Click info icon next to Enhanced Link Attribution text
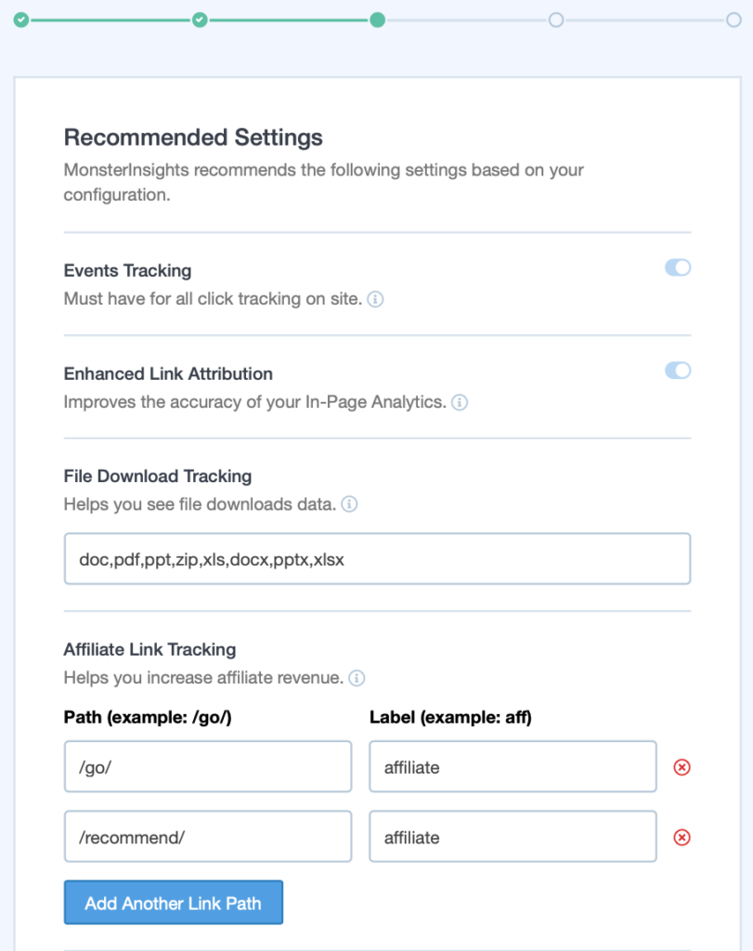The height and width of the screenshot is (951, 753). (460, 402)
